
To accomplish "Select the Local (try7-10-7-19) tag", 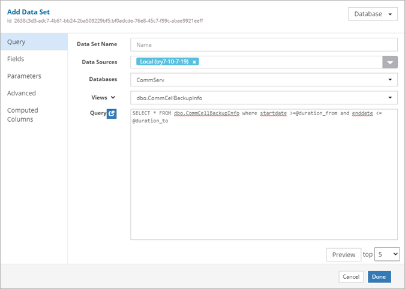I will 163,62.
